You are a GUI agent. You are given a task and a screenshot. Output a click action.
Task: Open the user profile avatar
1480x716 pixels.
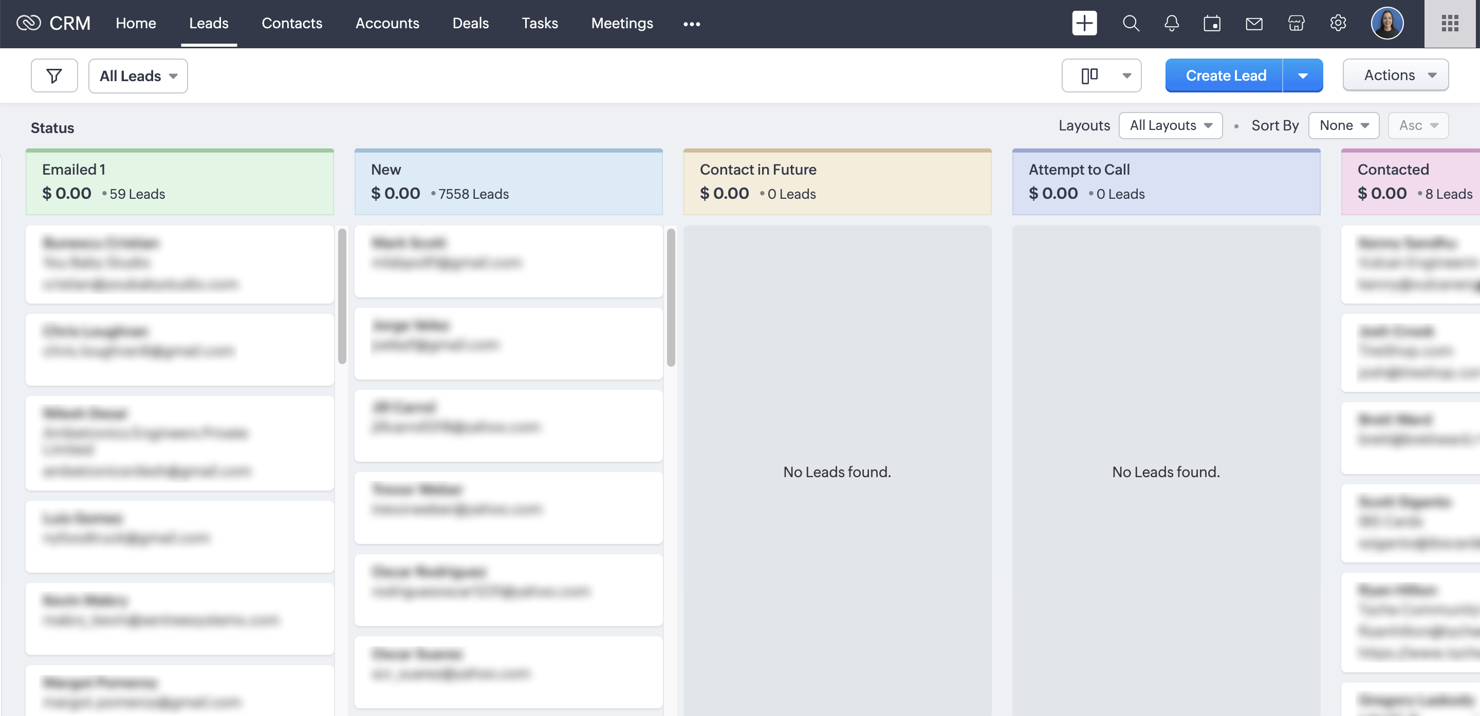(1387, 24)
